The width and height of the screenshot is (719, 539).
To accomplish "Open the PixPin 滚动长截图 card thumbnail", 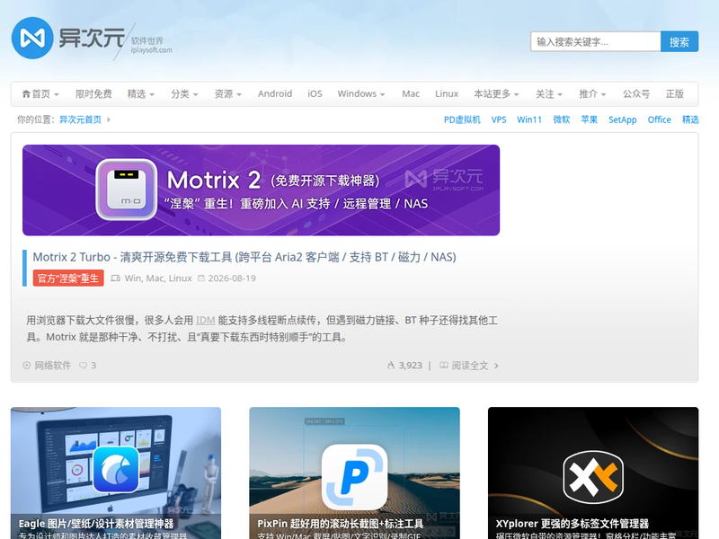I will (354, 473).
